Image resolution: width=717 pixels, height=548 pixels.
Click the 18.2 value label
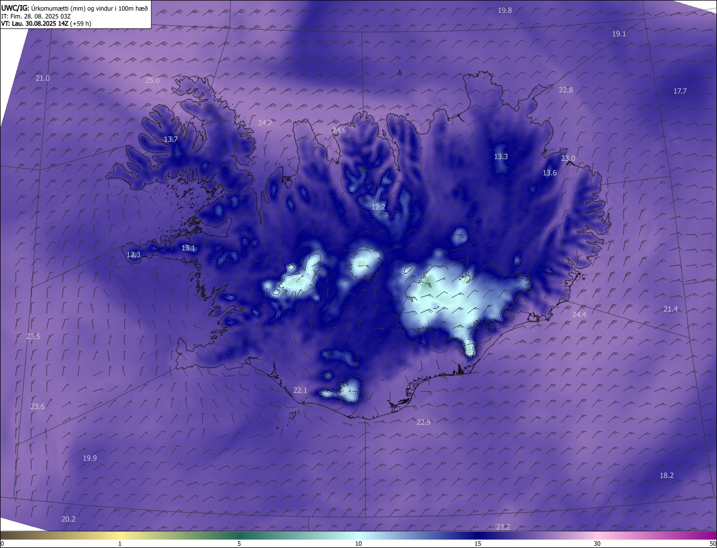[667, 475]
